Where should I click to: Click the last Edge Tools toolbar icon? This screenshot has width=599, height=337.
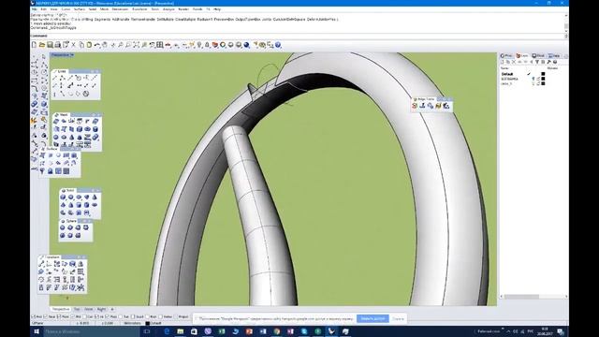(x=446, y=106)
